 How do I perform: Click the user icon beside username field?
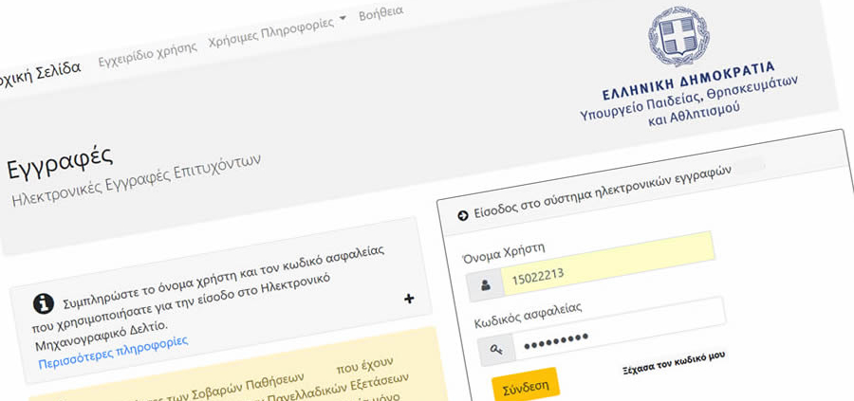click(x=486, y=284)
